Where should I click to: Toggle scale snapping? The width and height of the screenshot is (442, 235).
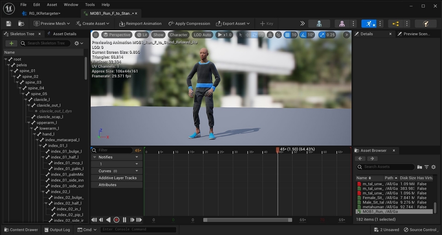322,35
